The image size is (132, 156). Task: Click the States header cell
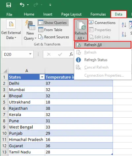pos(24,77)
